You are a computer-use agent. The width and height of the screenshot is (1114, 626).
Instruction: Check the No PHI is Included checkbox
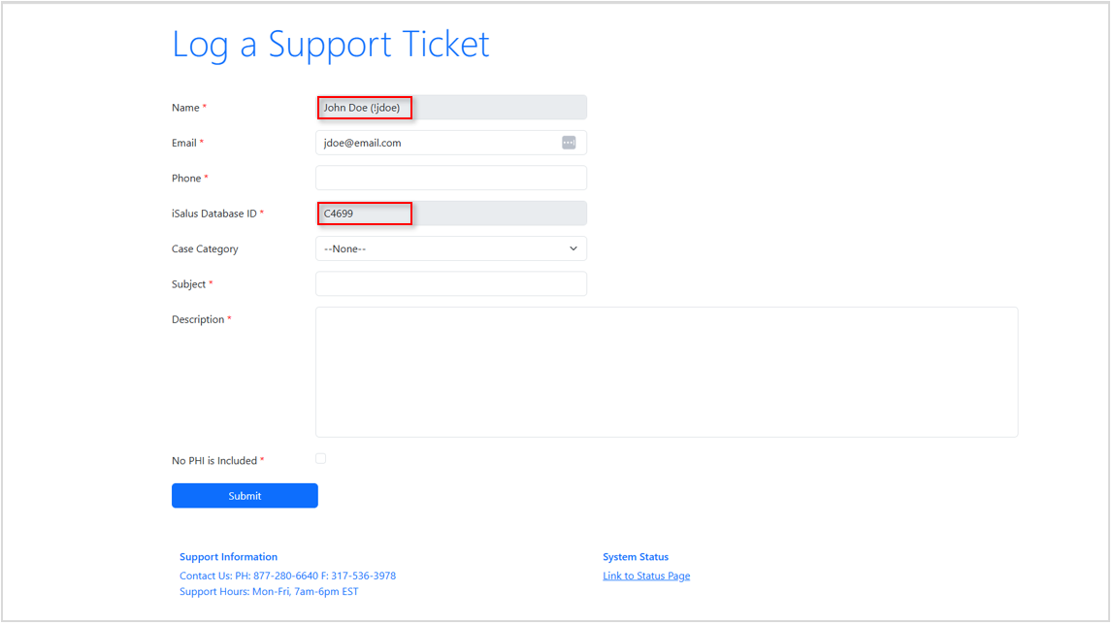[320, 458]
